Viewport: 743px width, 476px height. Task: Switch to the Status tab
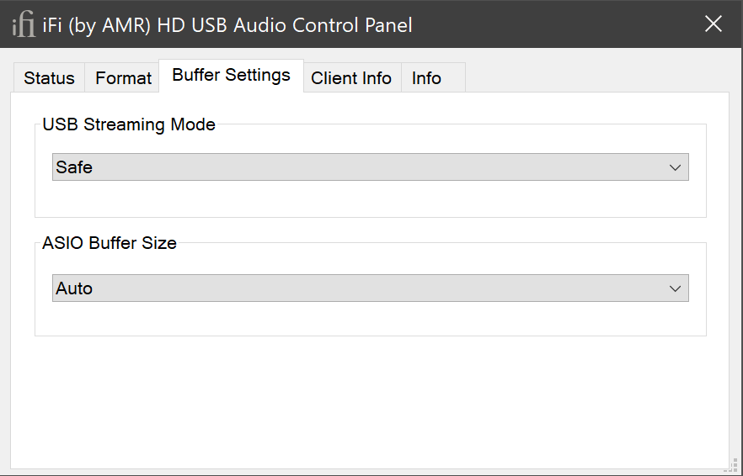(49, 78)
